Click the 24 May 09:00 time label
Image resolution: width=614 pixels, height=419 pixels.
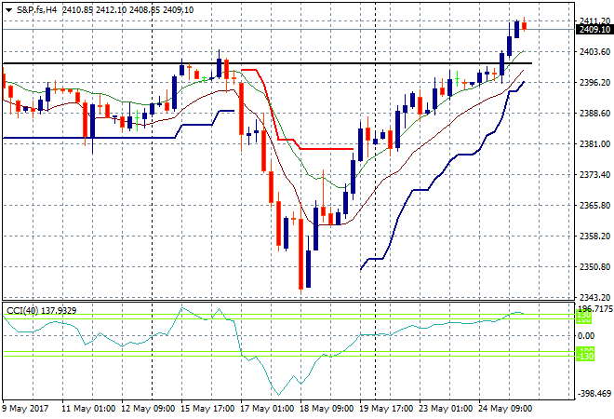pos(505,409)
